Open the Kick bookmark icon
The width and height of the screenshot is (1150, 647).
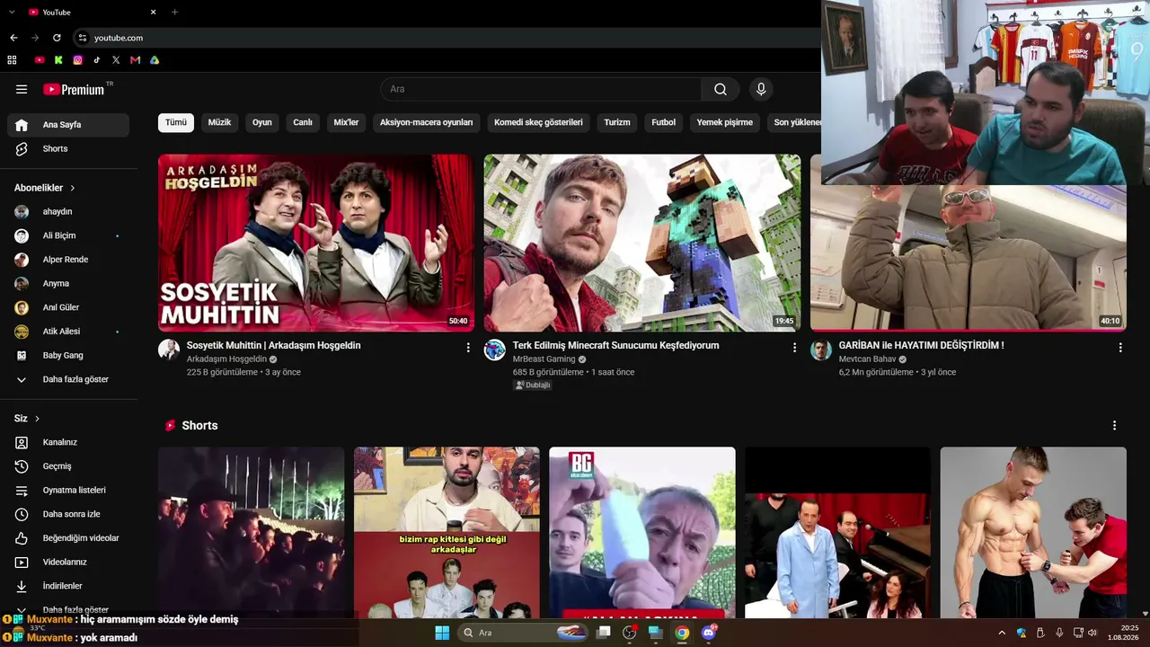58,60
